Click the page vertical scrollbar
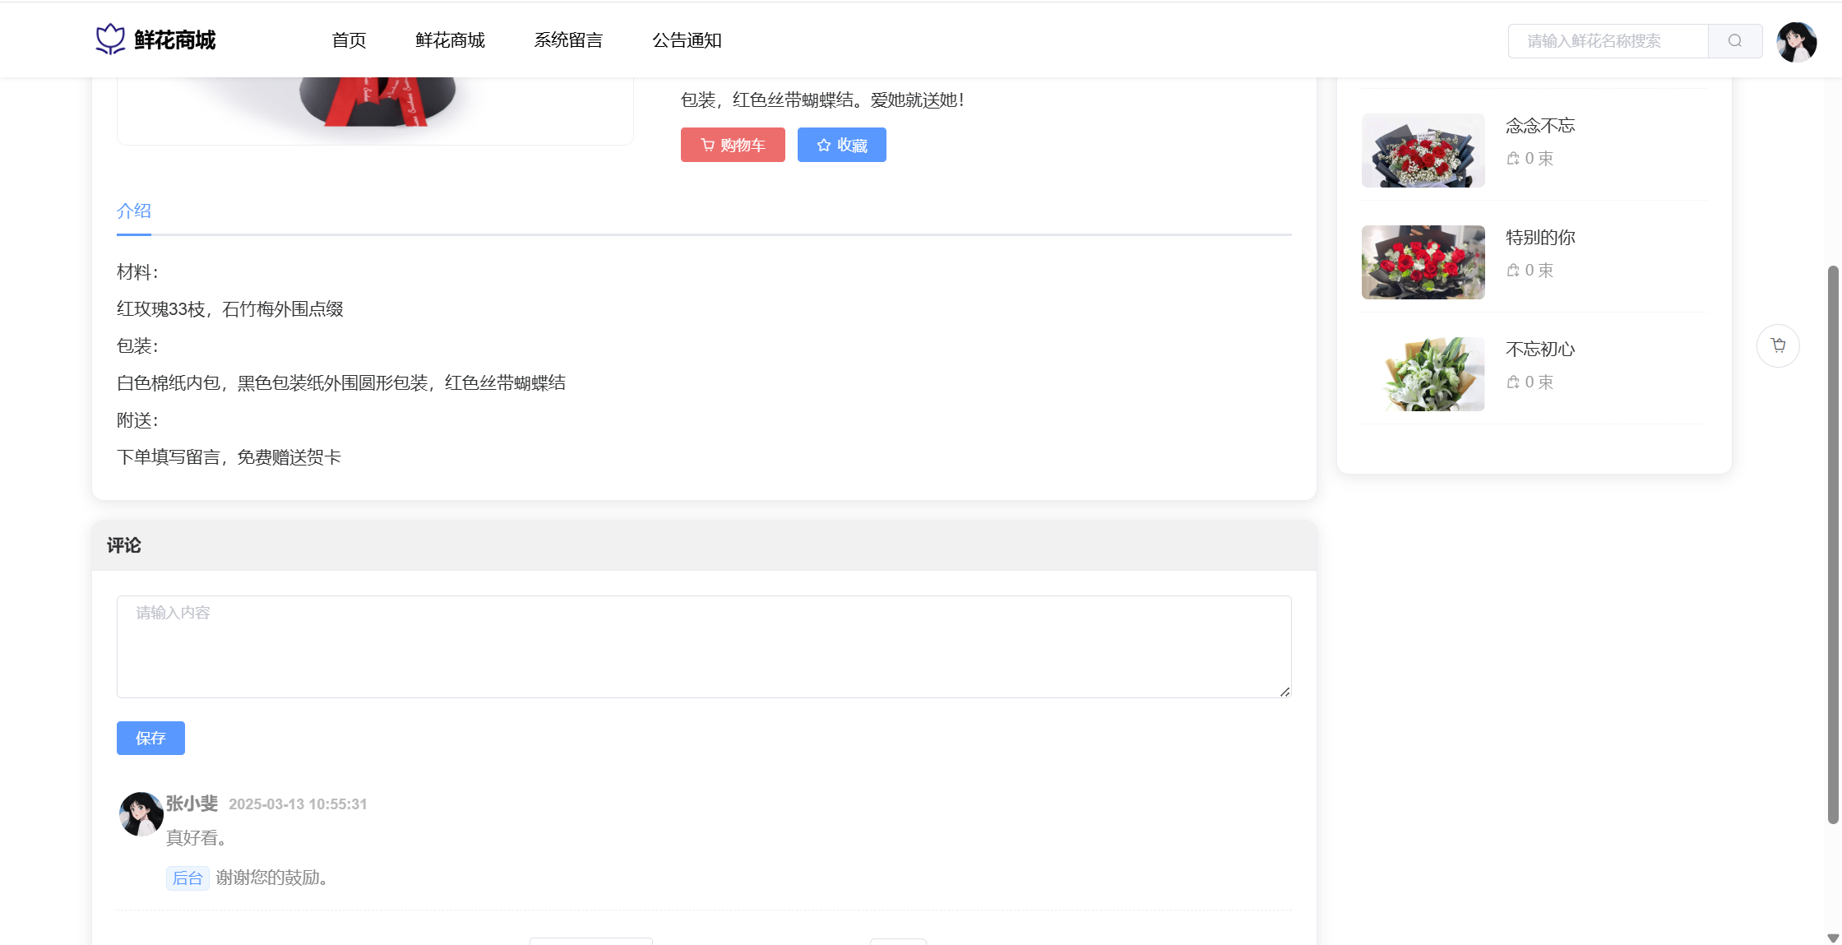This screenshot has width=1842, height=945. click(x=1833, y=543)
